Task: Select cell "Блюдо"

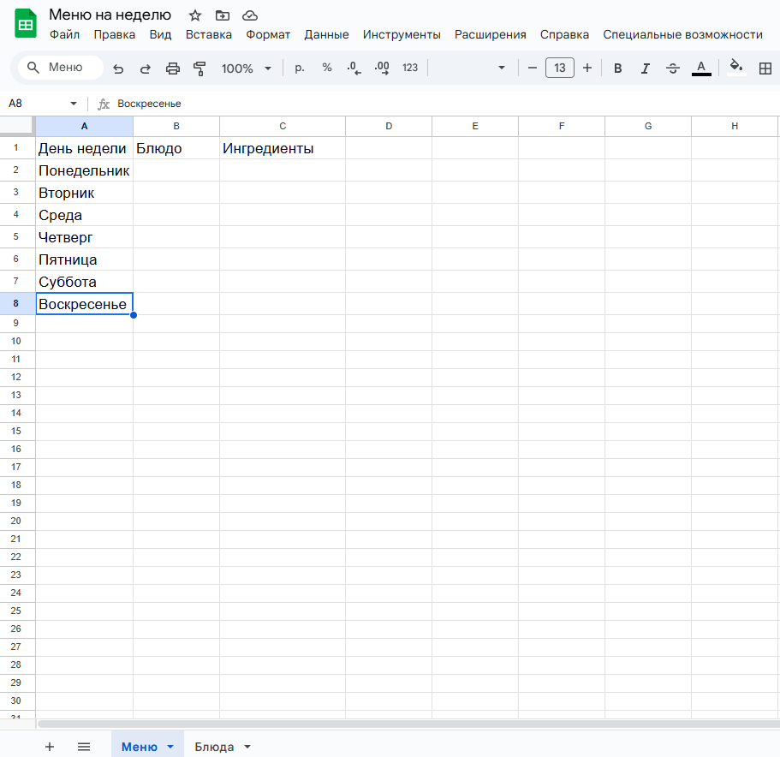Action: [176, 148]
